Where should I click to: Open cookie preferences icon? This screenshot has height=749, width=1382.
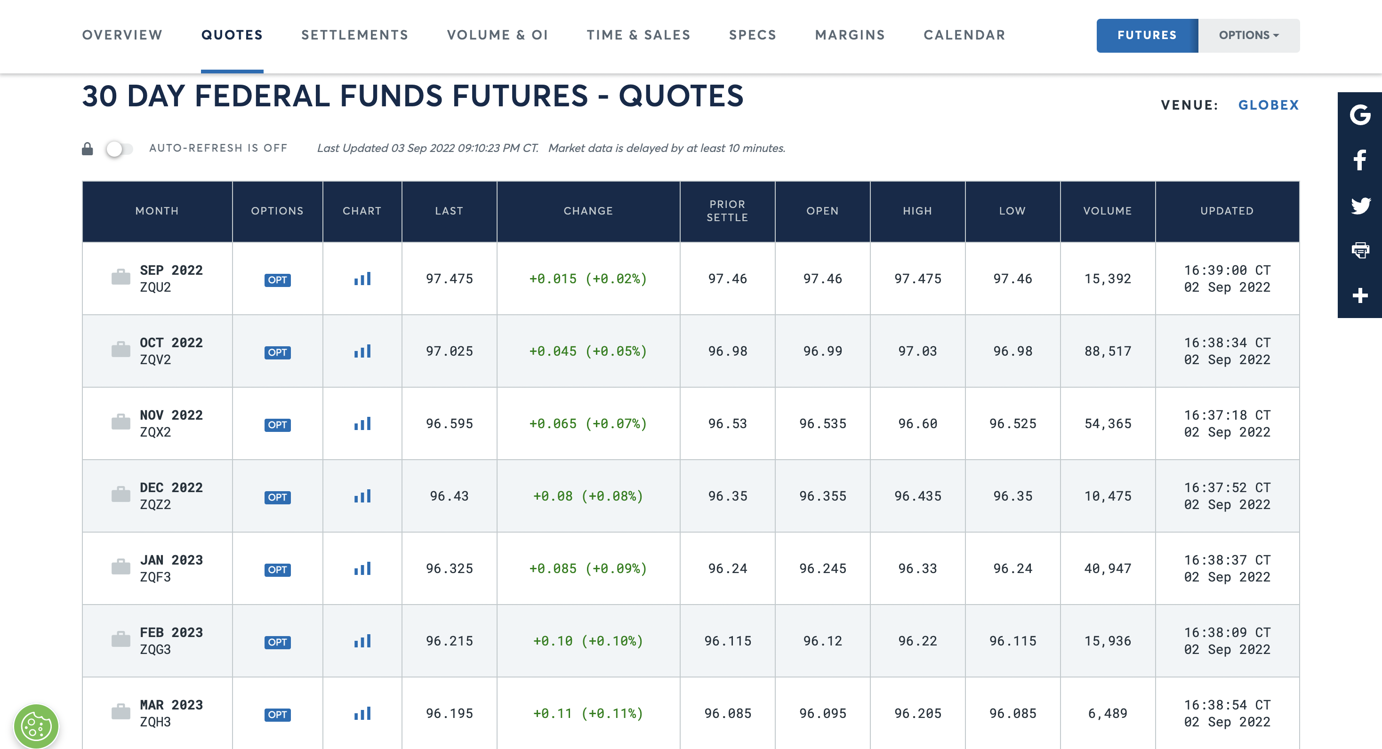36,726
